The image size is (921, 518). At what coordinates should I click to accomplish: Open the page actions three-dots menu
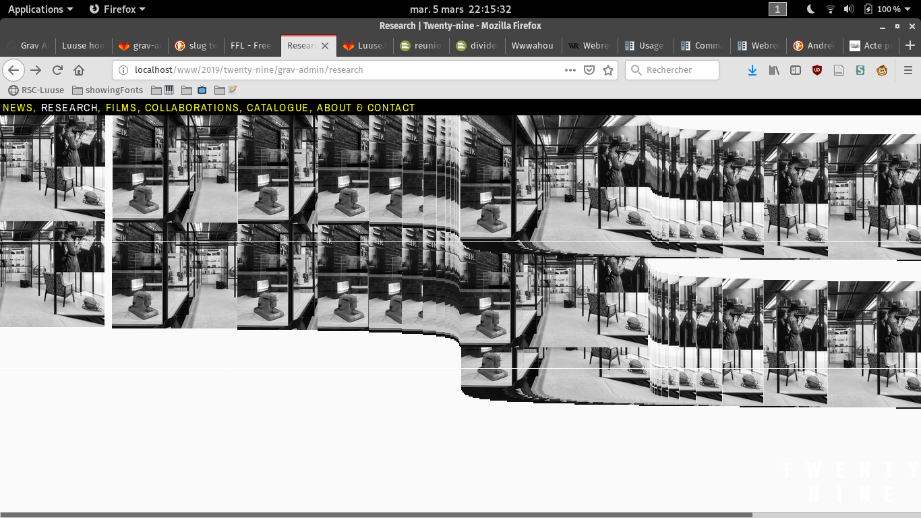[570, 70]
